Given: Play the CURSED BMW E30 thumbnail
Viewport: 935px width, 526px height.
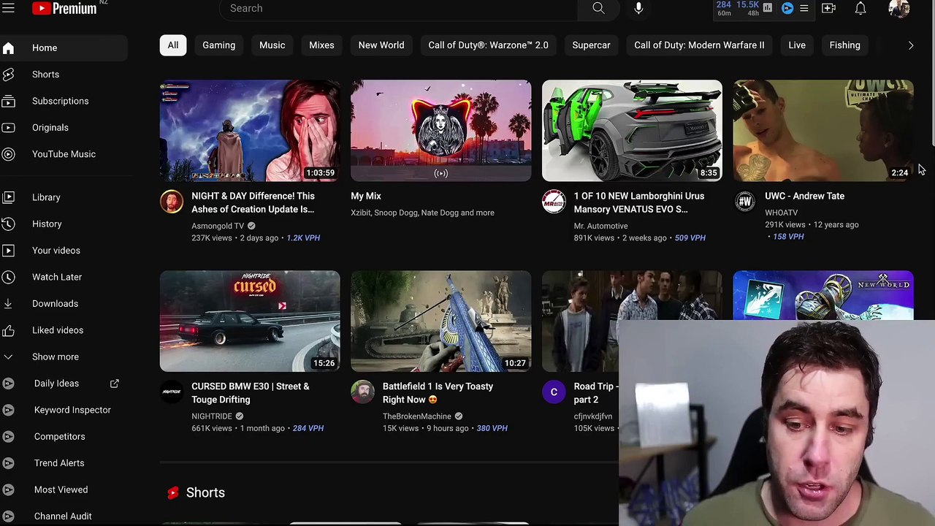Looking at the screenshot, I should pyautogui.click(x=250, y=321).
